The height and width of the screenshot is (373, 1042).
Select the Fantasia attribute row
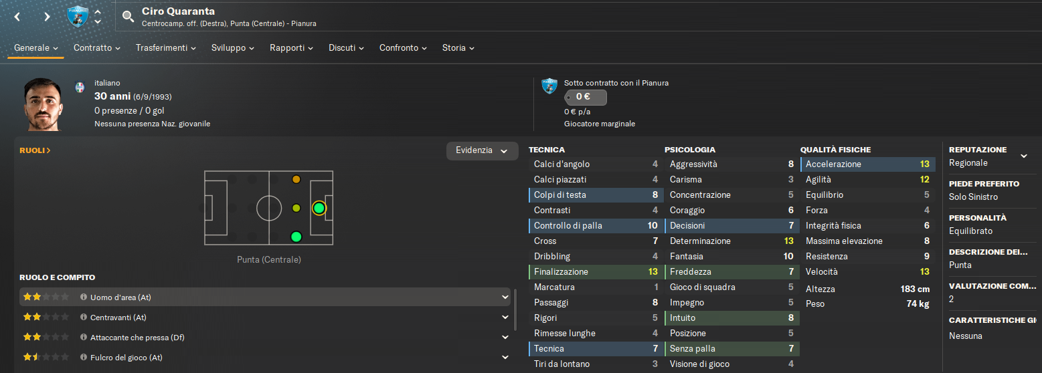tap(731, 257)
